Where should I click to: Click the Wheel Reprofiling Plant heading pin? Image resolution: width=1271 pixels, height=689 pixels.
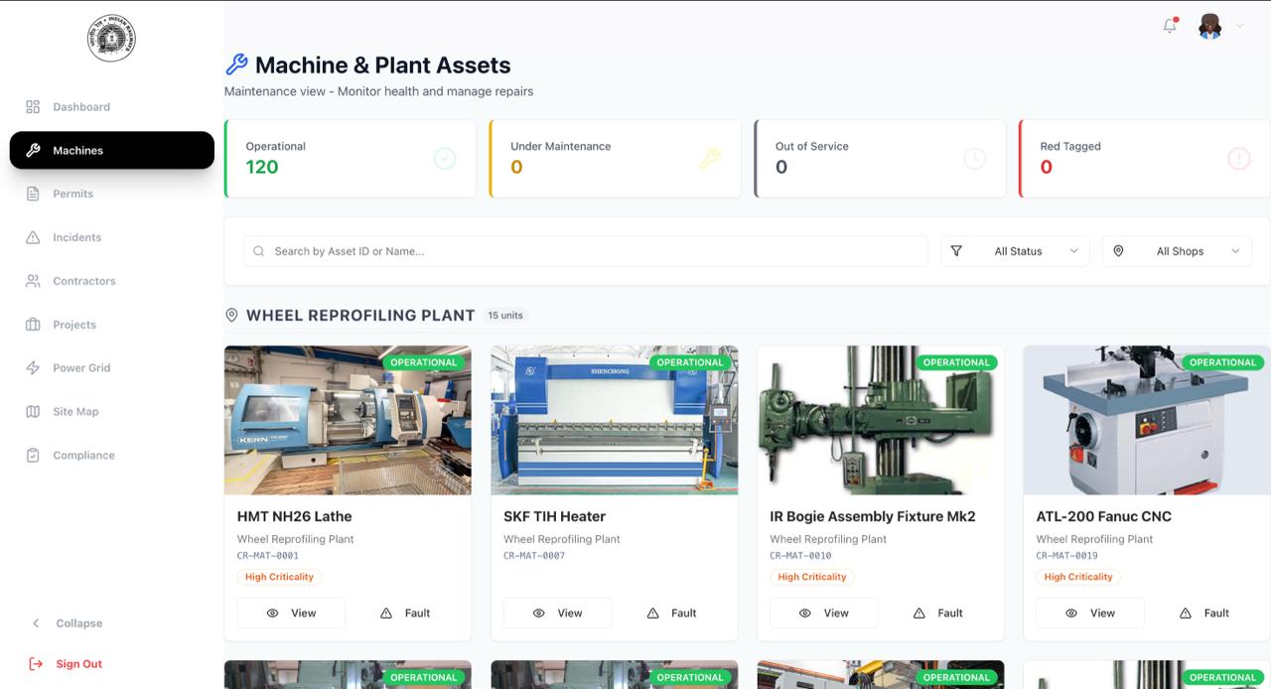tap(231, 315)
